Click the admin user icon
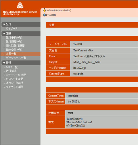 point(45,10)
